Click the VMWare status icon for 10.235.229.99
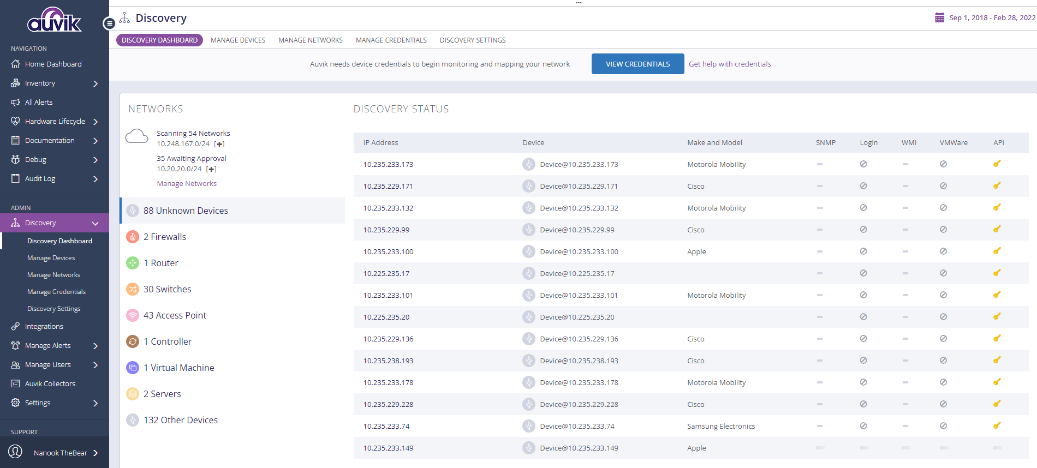The height and width of the screenshot is (468, 1037). click(x=943, y=229)
